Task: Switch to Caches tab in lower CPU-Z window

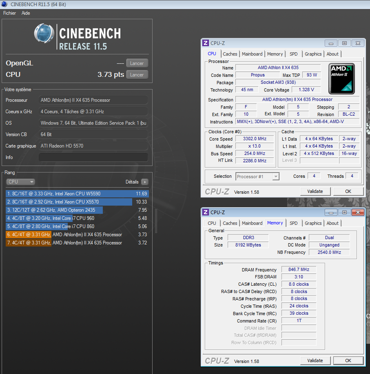Action: tap(230, 223)
